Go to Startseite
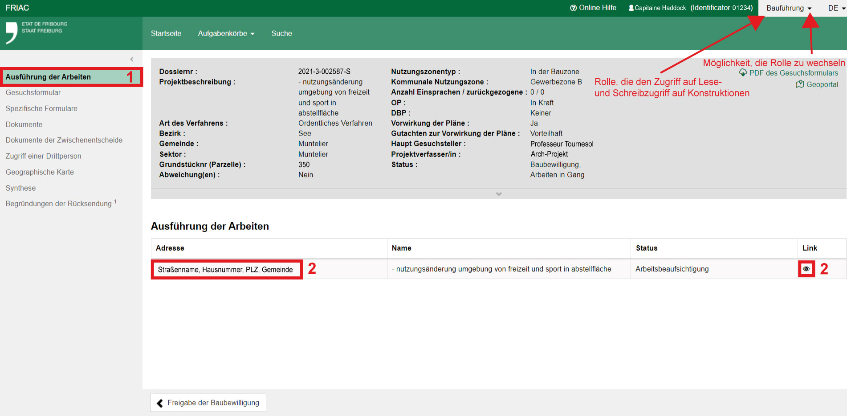 pos(166,34)
